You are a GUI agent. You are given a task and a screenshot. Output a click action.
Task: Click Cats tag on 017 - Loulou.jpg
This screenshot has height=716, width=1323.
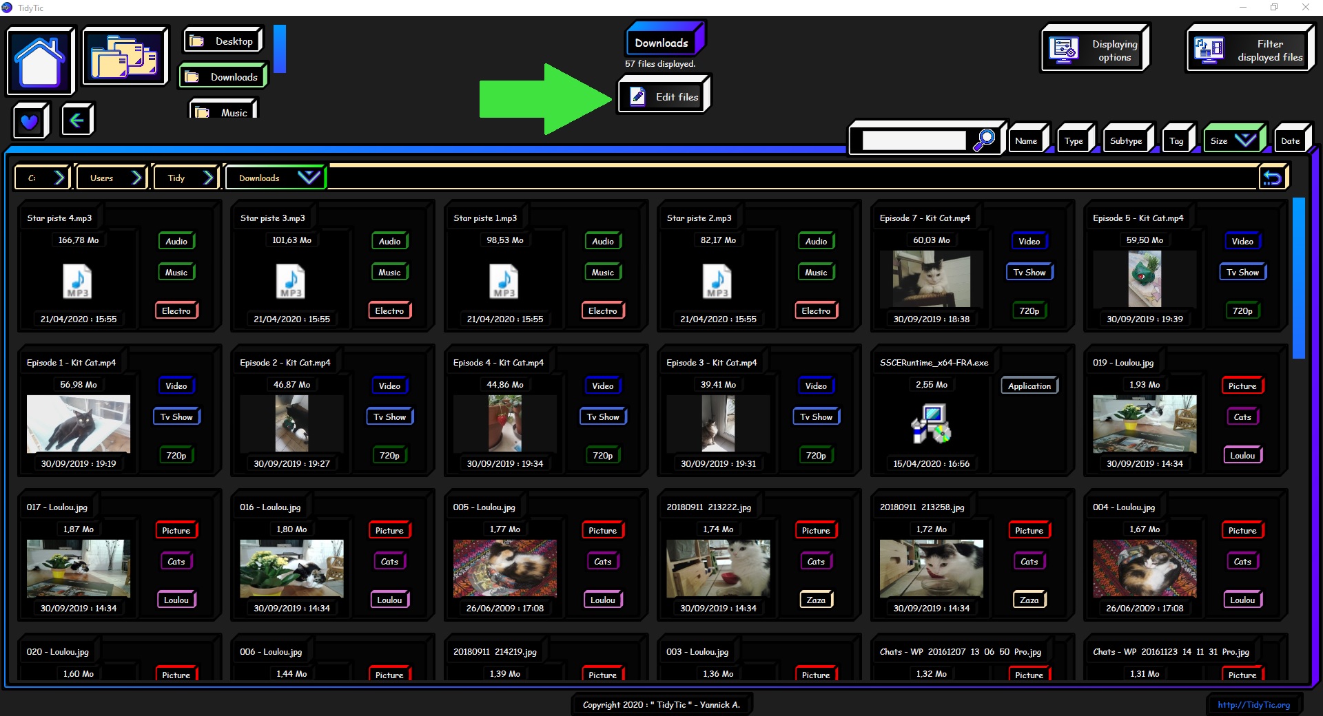176,561
